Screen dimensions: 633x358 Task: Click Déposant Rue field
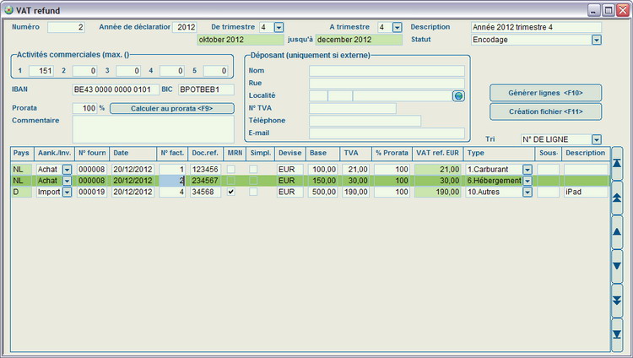tap(387, 84)
